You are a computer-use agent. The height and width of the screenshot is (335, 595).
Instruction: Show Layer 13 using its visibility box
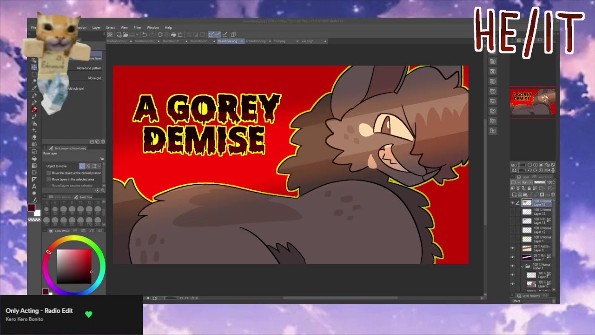pyautogui.click(x=513, y=212)
